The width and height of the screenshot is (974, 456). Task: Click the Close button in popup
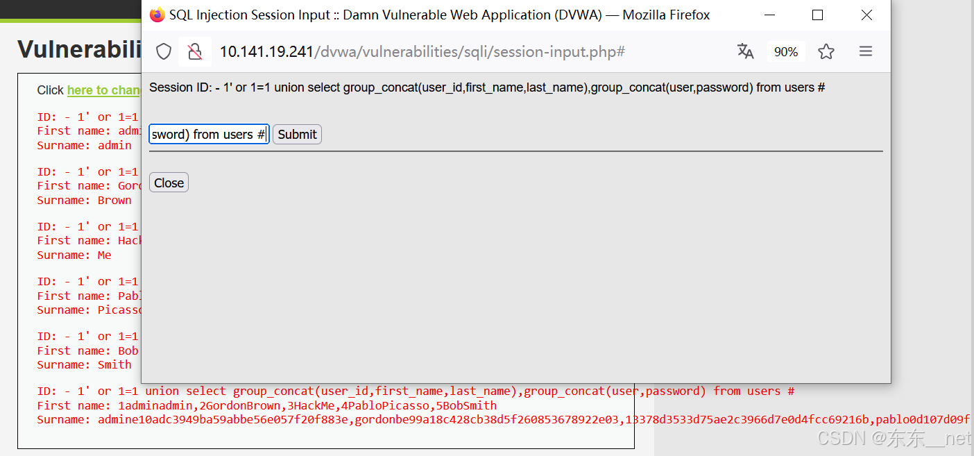coord(169,183)
